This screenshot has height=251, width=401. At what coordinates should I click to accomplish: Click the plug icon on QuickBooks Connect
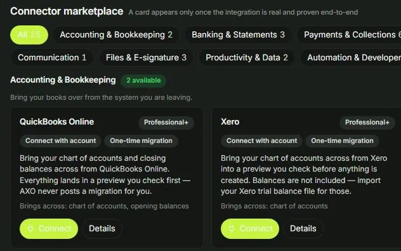30,229
